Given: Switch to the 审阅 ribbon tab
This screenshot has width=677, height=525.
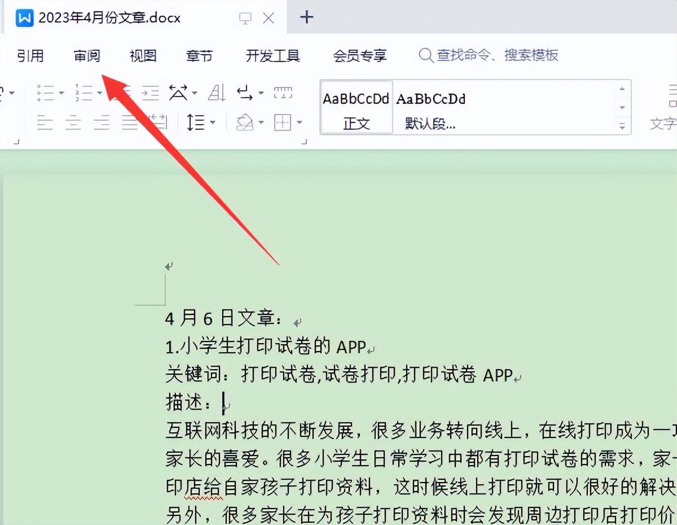Looking at the screenshot, I should [86, 55].
